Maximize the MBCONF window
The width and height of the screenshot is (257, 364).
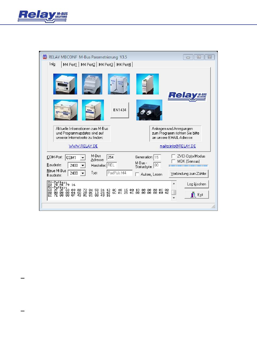tap(199, 57)
